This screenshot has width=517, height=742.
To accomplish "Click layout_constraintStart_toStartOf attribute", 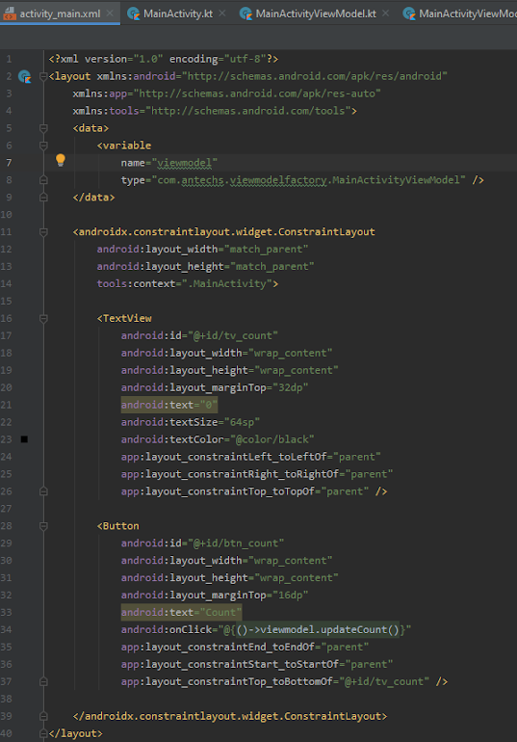I will 257,664.
